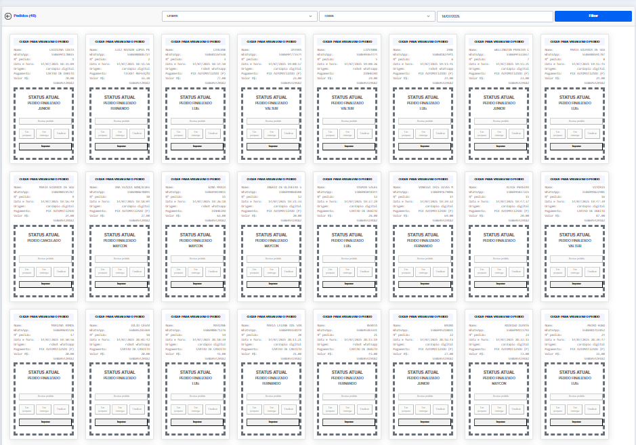The height and width of the screenshot is (445, 636).
Task: Click Imprimir on order 1 card
Action: pos(45,146)
